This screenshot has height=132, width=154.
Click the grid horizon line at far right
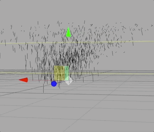[137, 71]
